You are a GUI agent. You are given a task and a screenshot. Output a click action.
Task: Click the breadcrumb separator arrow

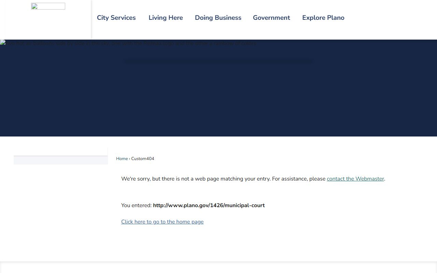[x=129, y=159]
